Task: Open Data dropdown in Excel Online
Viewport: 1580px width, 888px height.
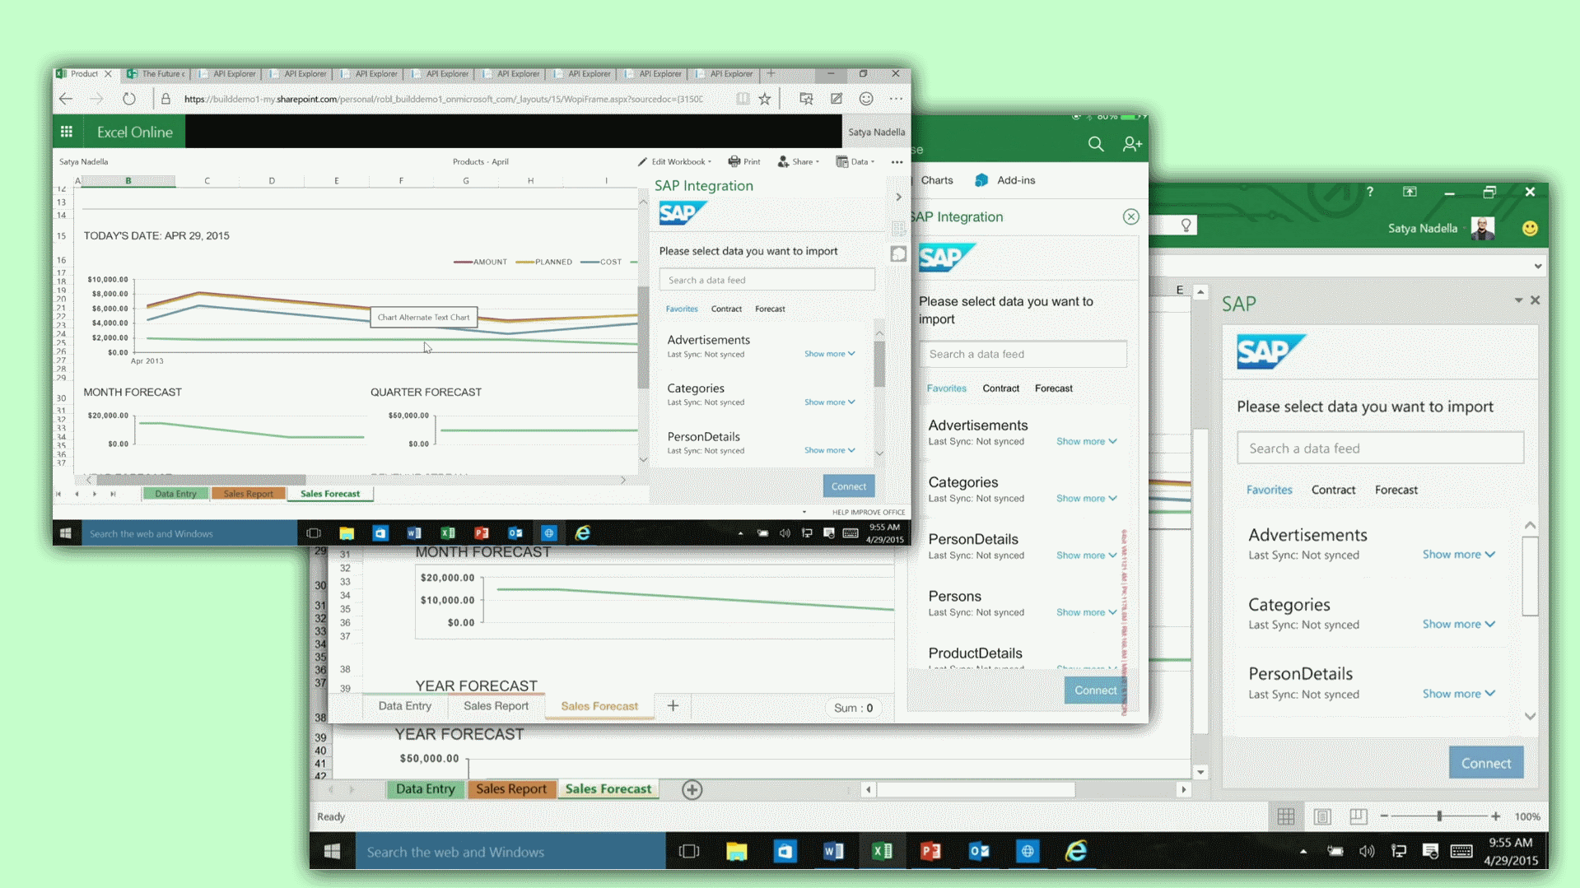Action: coord(855,161)
